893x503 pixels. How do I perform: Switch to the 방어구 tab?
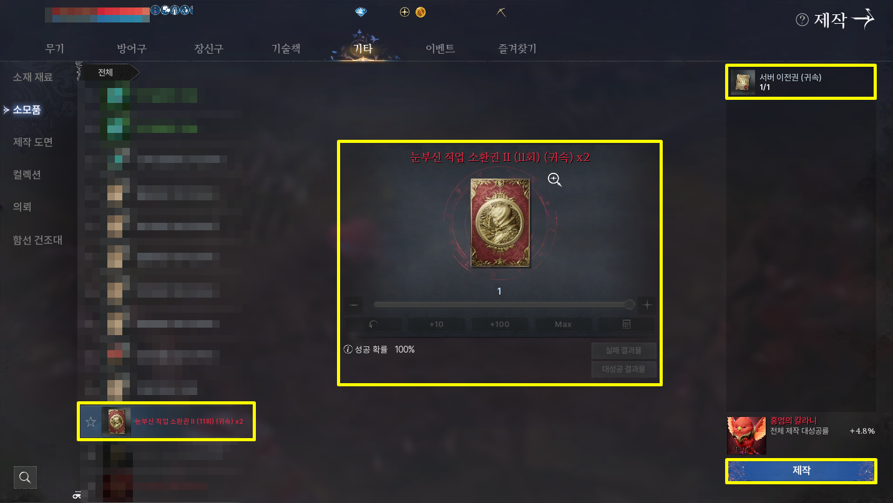pos(132,48)
